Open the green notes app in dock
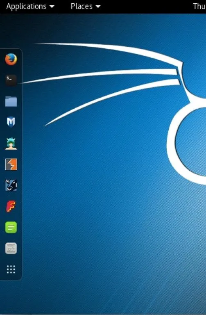206x315 pixels. coord(11,227)
